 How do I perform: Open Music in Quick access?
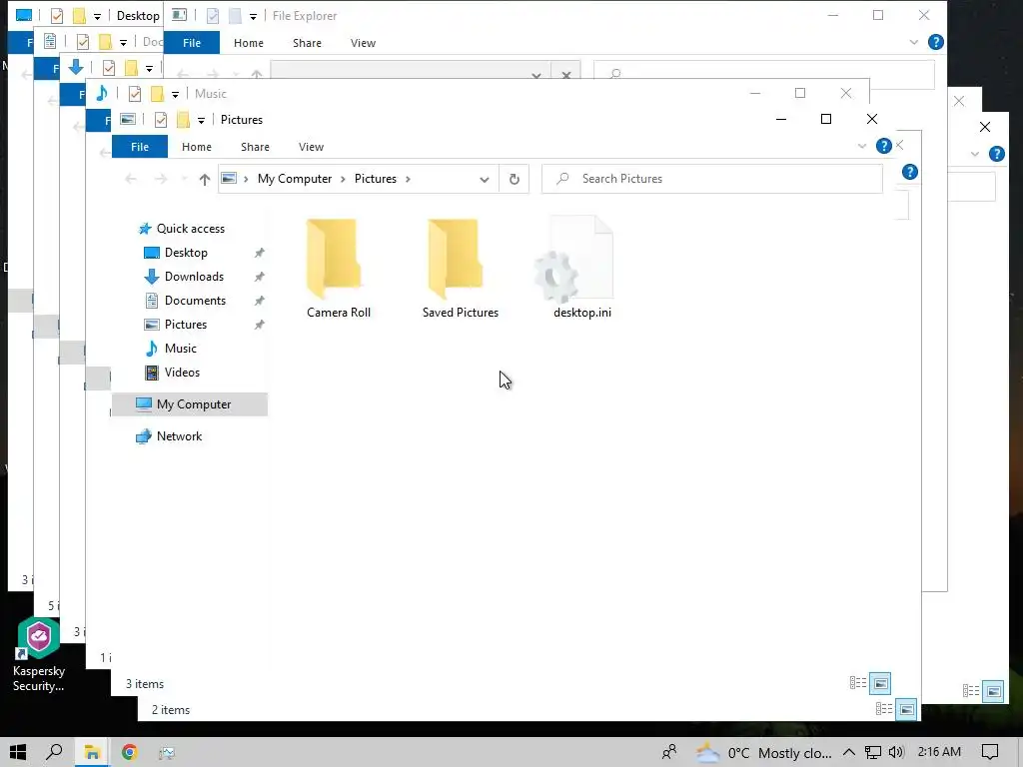[180, 349]
